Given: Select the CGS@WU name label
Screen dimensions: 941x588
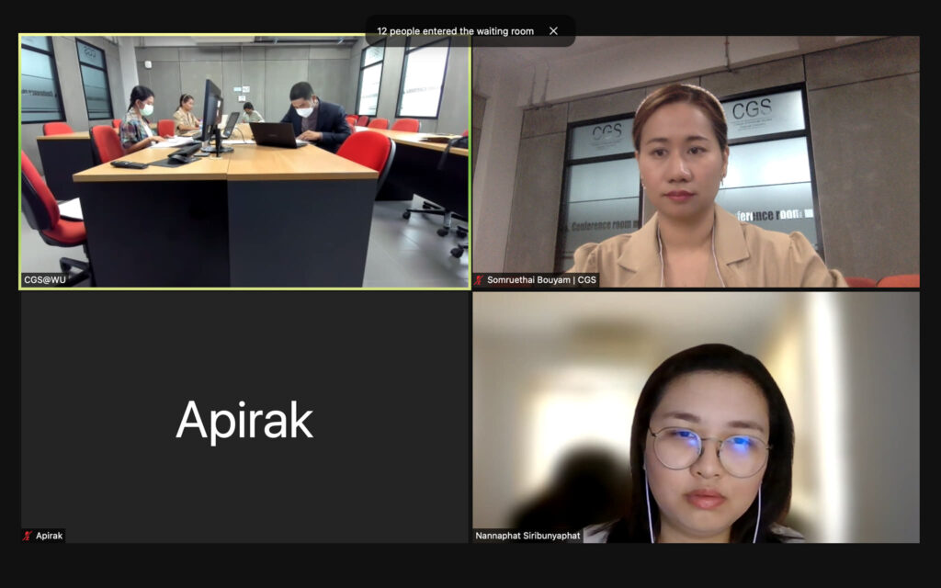Looking at the screenshot, I should coord(46,280).
